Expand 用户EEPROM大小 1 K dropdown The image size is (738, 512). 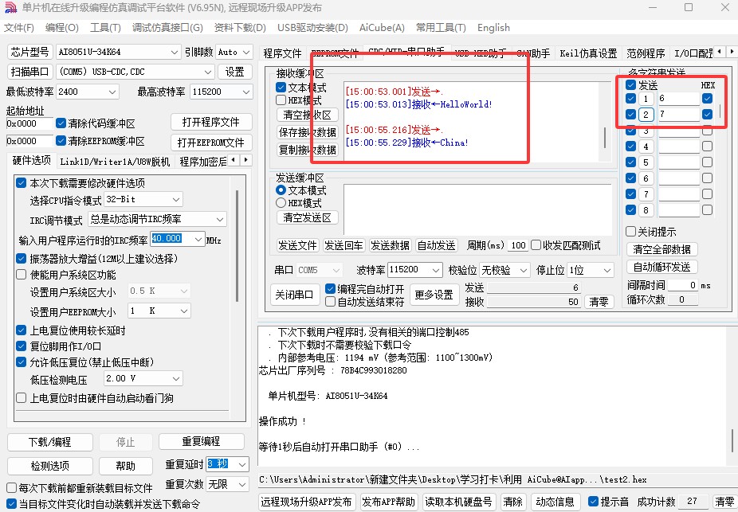tap(184, 311)
